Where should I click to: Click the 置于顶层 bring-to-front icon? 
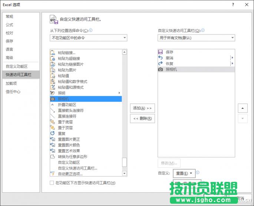pos(53,128)
